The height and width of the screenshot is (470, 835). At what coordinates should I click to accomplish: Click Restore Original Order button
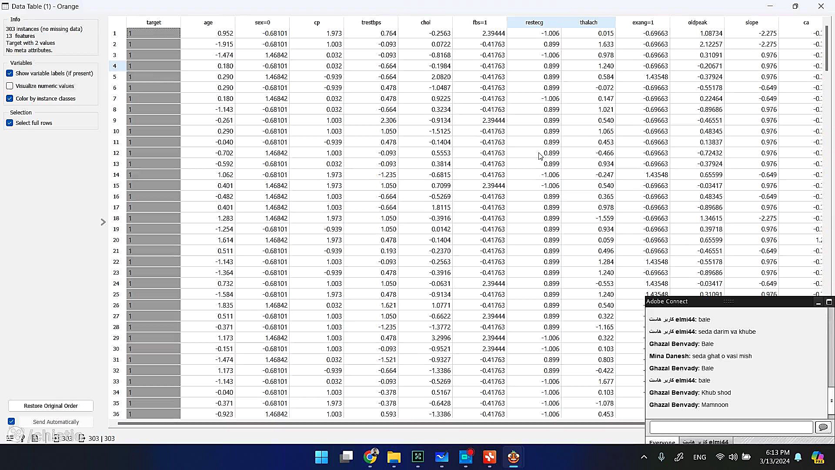pos(50,406)
